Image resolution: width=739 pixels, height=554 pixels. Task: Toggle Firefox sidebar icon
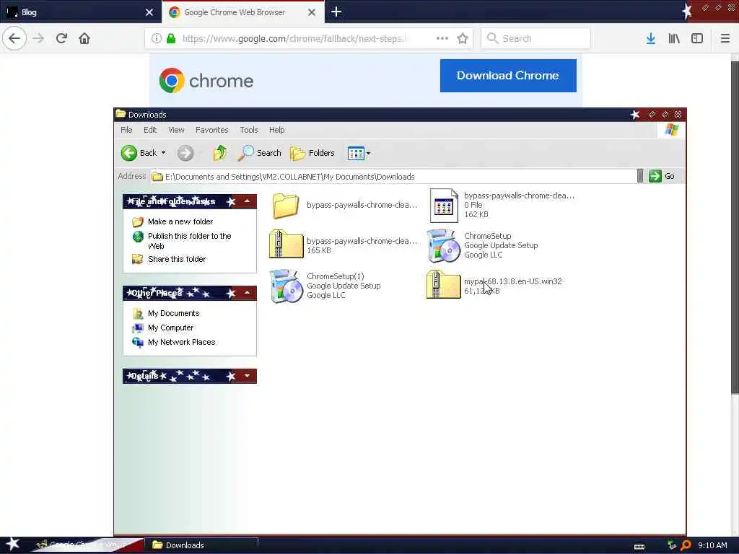pyautogui.click(x=697, y=38)
